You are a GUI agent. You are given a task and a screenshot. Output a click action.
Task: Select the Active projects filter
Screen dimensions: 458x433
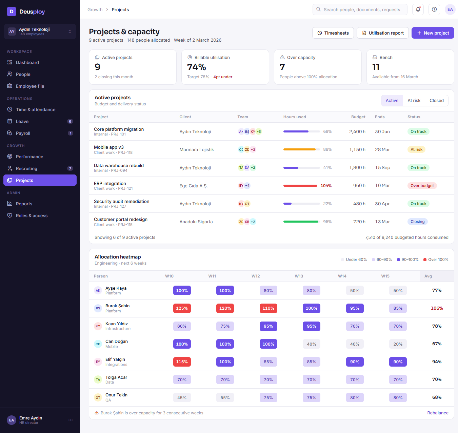click(392, 101)
